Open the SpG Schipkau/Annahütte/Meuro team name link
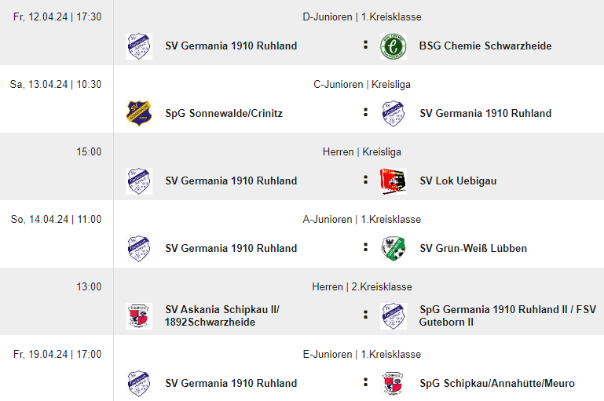 [x=496, y=384]
